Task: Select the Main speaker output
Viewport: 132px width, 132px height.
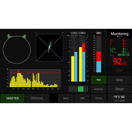Action: point(99,80)
